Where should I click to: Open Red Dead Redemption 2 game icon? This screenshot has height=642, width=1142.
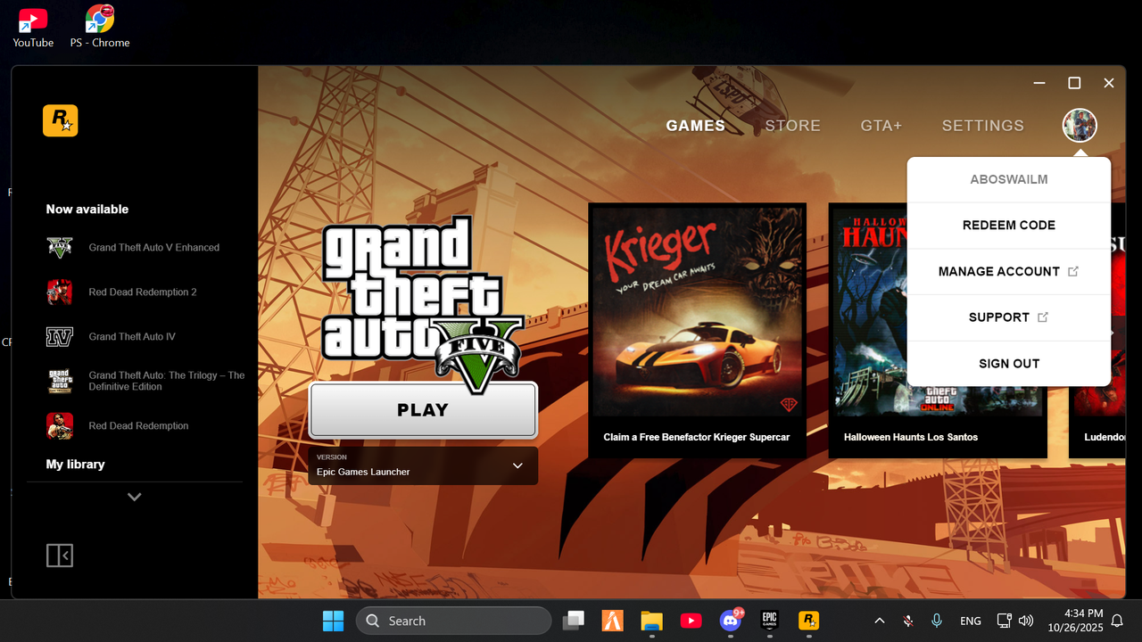tap(60, 292)
